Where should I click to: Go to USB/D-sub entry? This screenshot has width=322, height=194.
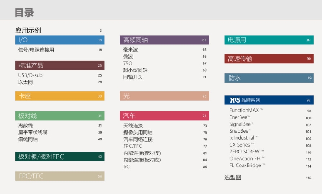(x=30, y=75)
